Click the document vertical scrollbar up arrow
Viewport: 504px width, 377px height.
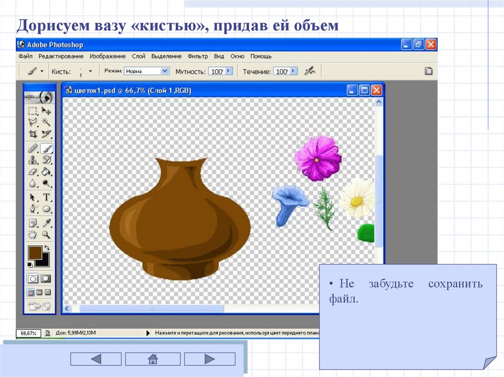378,102
